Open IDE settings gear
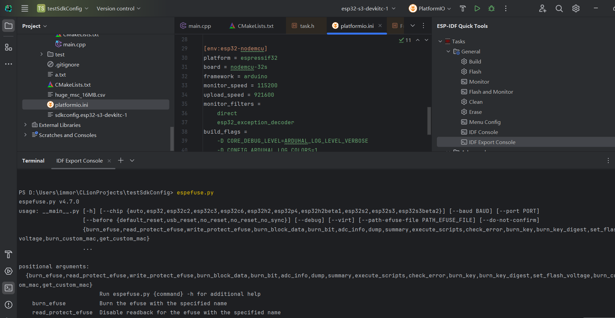The image size is (615, 318). [x=576, y=8]
